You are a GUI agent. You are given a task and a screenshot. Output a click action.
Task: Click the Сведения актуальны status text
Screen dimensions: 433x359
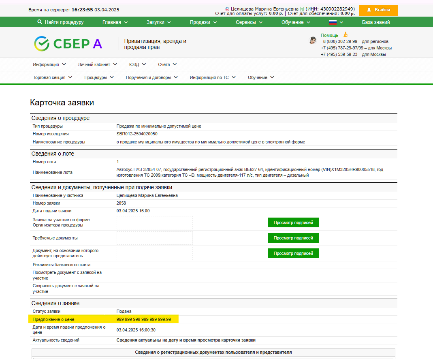[x=186, y=340]
